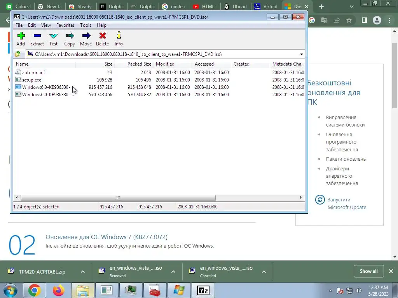Screen dimensions: 398x298
Task: Open the Edit menu
Action: click(x=32, y=25)
